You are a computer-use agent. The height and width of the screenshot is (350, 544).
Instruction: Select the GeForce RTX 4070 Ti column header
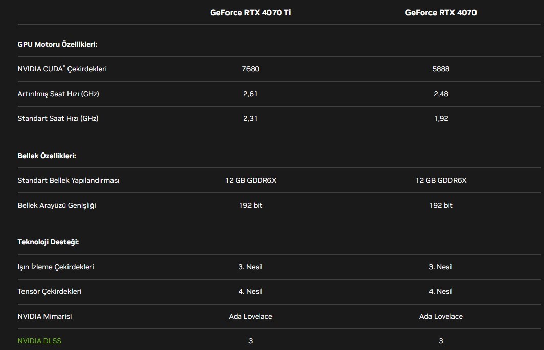[251, 12]
